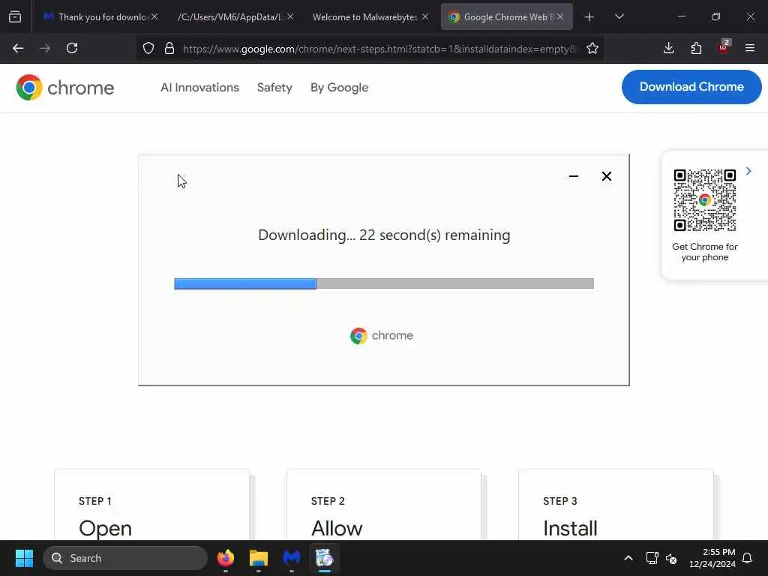The width and height of the screenshot is (768, 576).
Task: Click the Chrome installer taskbar icon
Action: click(324, 558)
